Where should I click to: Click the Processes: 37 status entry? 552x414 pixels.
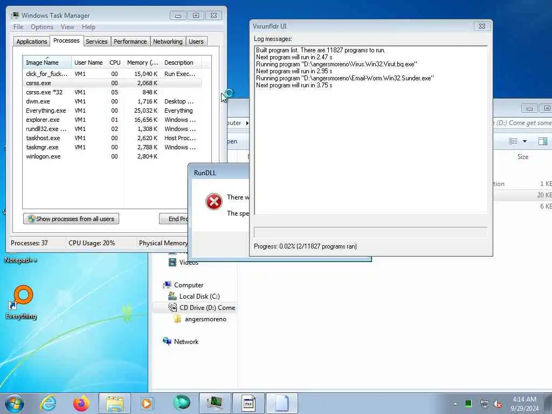tap(29, 243)
